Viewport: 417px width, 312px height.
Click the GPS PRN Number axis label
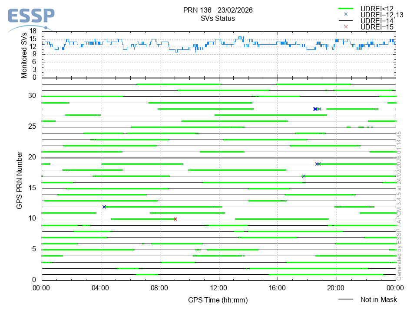click(20, 180)
